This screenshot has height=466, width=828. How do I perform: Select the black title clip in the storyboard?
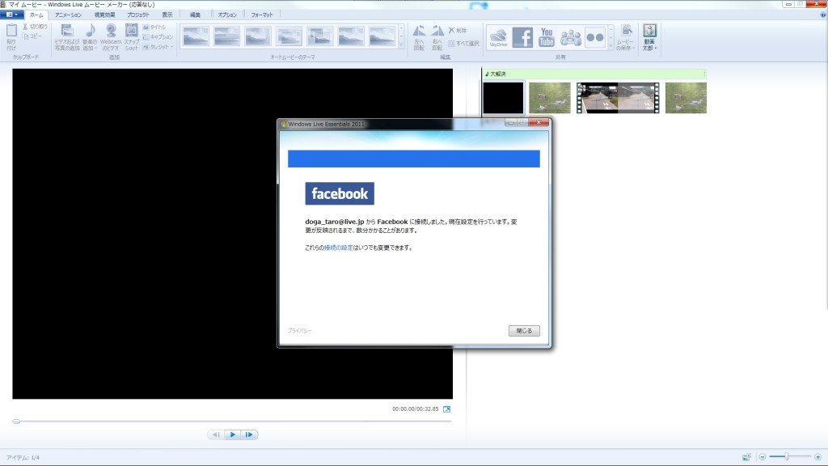(503, 98)
